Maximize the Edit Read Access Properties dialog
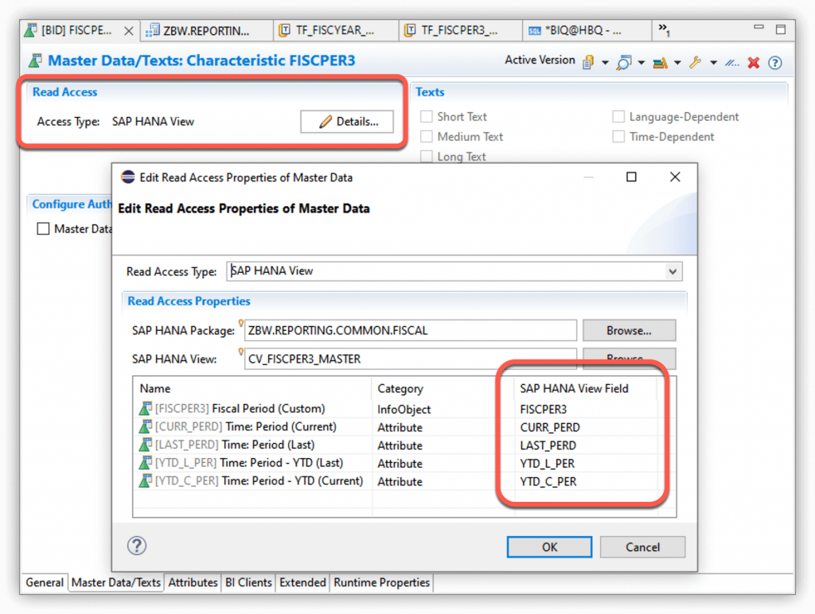This screenshot has height=614, width=815. pos(631,177)
